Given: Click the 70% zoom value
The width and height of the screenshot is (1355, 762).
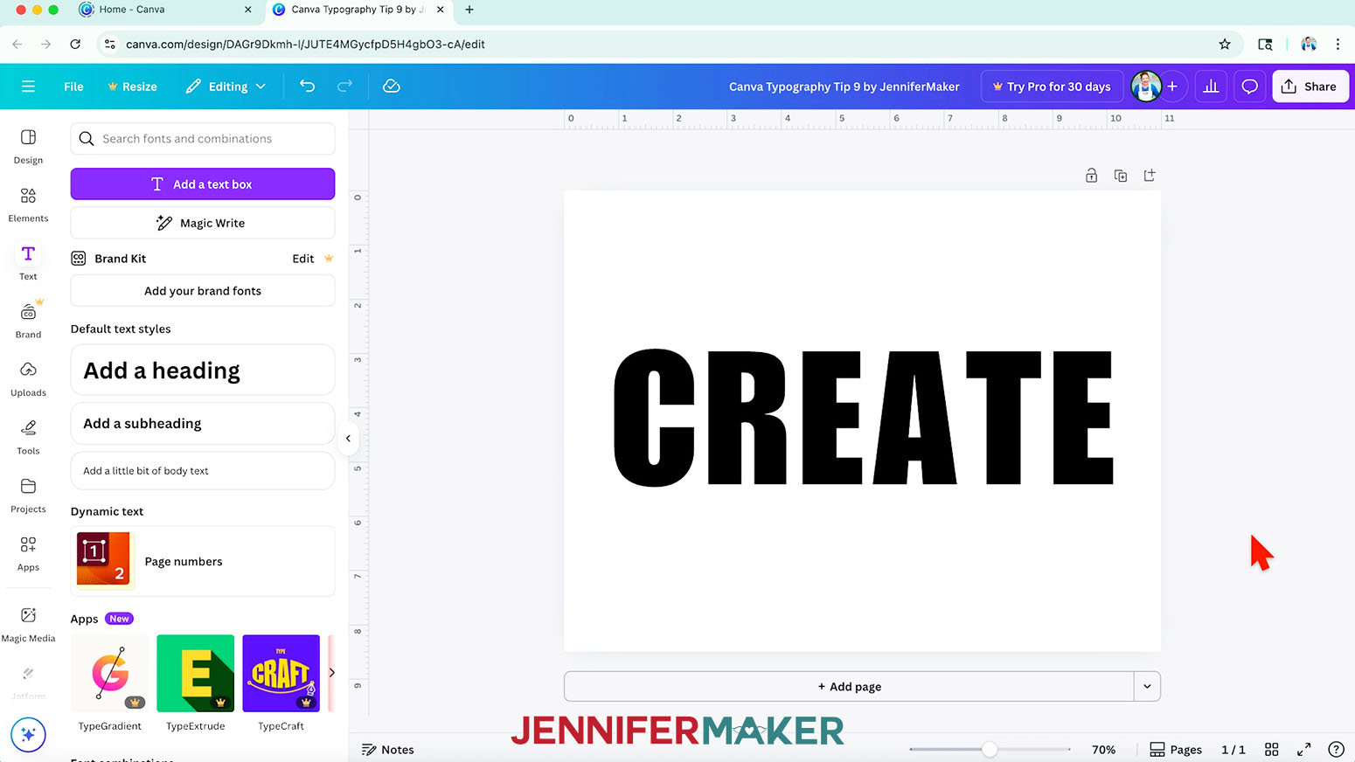Looking at the screenshot, I should (x=1103, y=750).
